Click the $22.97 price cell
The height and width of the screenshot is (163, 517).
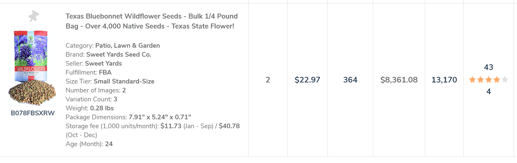[307, 80]
